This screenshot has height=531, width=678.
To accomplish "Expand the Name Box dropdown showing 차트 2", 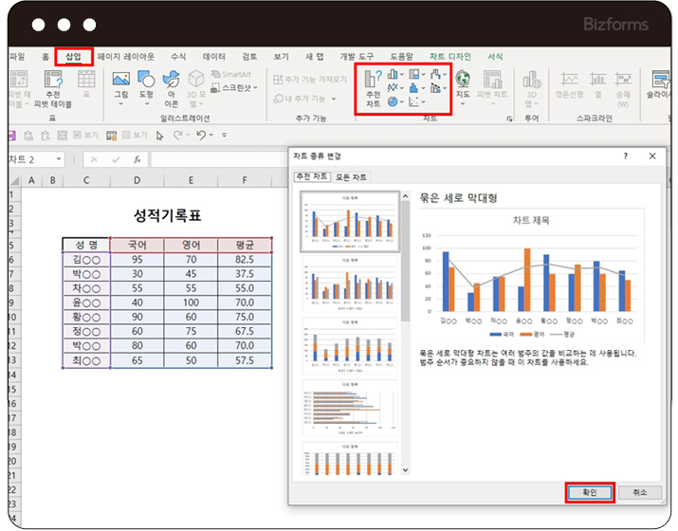I will click(x=59, y=159).
